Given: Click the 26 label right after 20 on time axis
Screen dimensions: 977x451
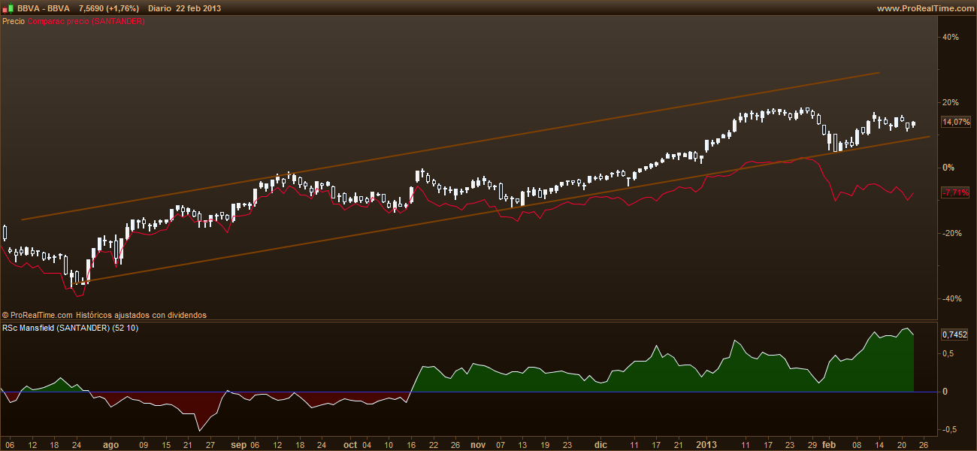Looking at the screenshot, I should 924,444.
